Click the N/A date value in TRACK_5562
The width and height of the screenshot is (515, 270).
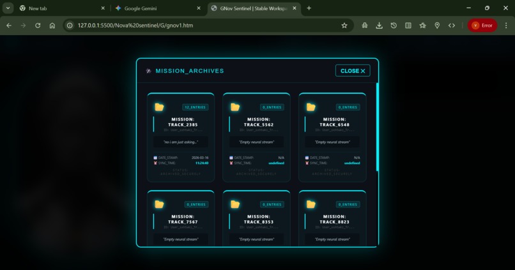pos(281,158)
